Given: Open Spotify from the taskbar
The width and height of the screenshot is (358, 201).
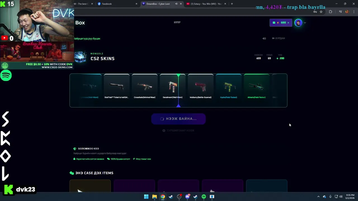Looking at the screenshot, I should (204, 197).
